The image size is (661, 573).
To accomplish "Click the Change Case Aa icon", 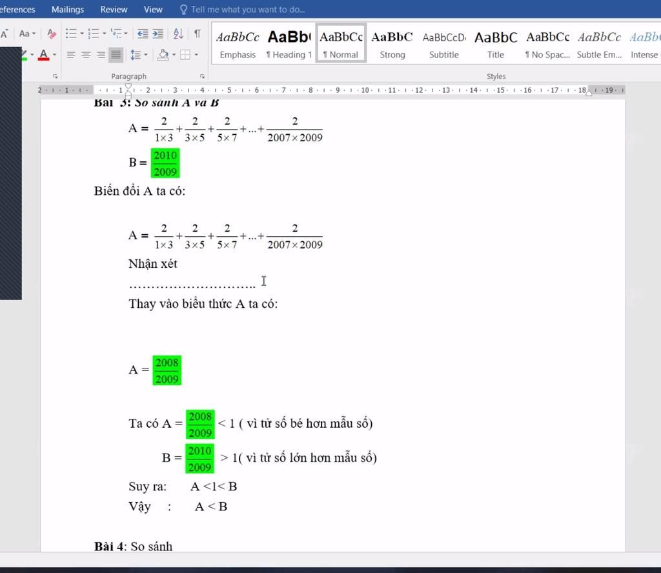I will [25, 34].
